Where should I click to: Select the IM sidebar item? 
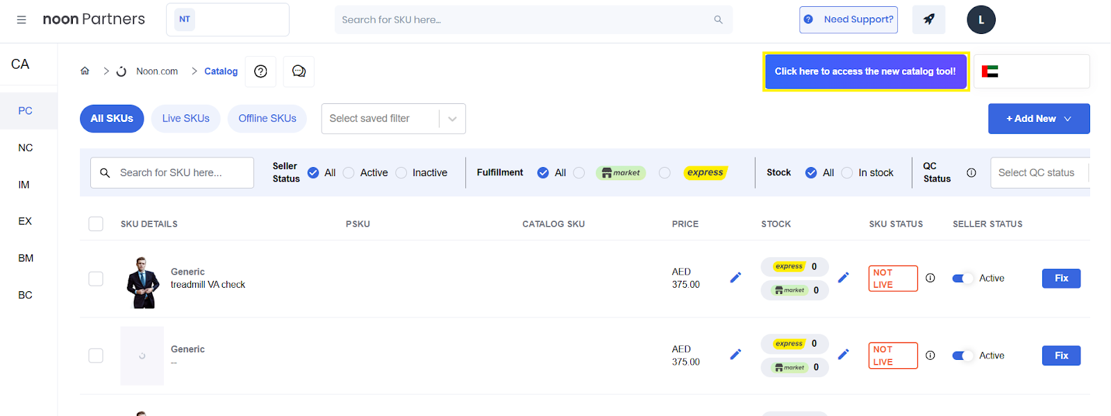click(24, 184)
